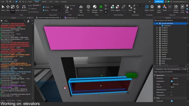Collapse the Data properties section

tap(155, 98)
